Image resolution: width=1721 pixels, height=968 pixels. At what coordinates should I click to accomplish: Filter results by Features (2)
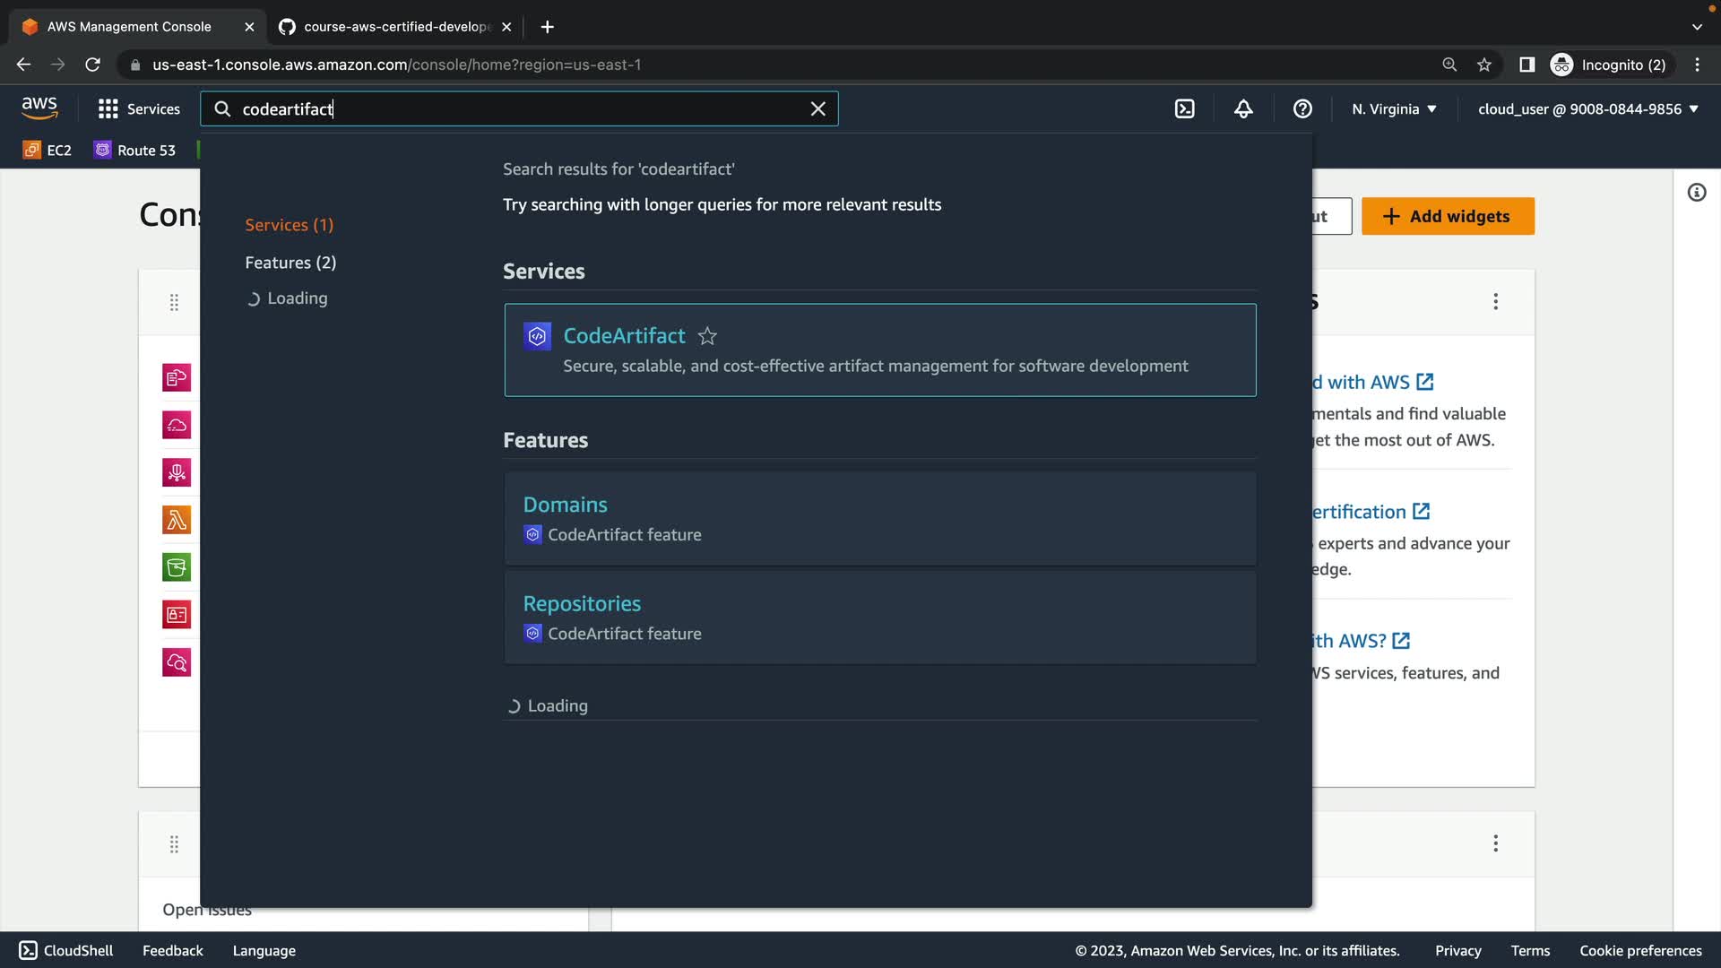point(290,263)
